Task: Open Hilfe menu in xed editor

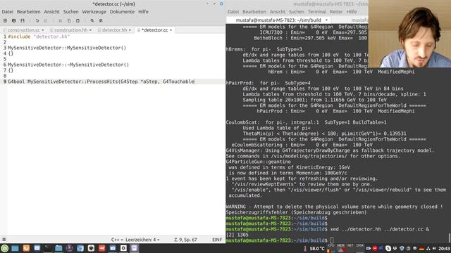Action: tap(143, 12)
